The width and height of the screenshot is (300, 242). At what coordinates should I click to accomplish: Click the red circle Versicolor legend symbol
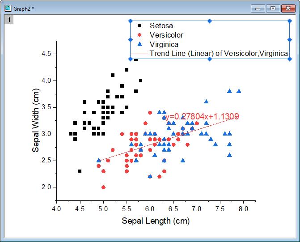coord(139,35)
